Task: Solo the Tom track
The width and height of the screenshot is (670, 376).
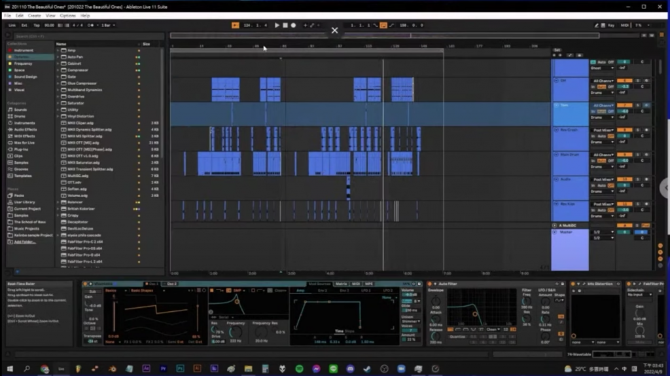Action: tap(637, 105)
